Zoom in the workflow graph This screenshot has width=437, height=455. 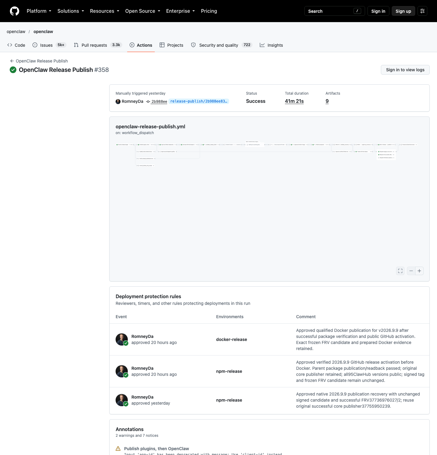pyautogui.click(x=419, y=271)
